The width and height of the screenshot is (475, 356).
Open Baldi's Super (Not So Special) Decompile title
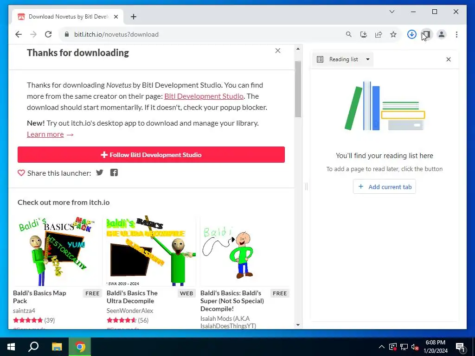[232, 301]
